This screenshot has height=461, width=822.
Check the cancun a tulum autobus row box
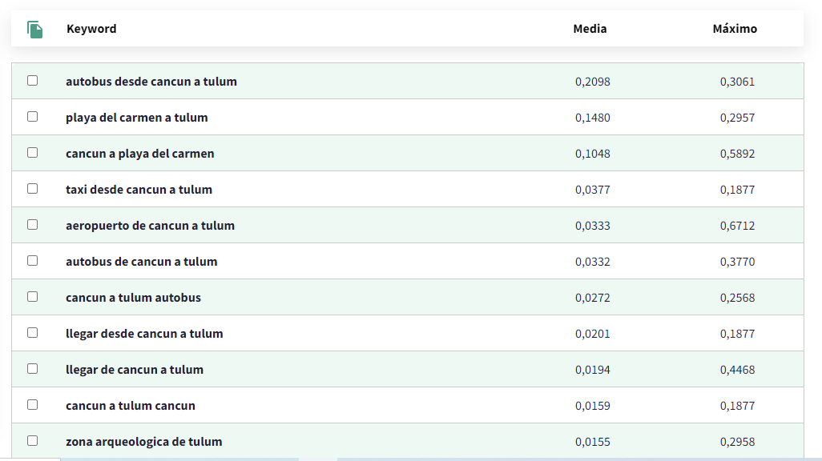pos(32,297)
